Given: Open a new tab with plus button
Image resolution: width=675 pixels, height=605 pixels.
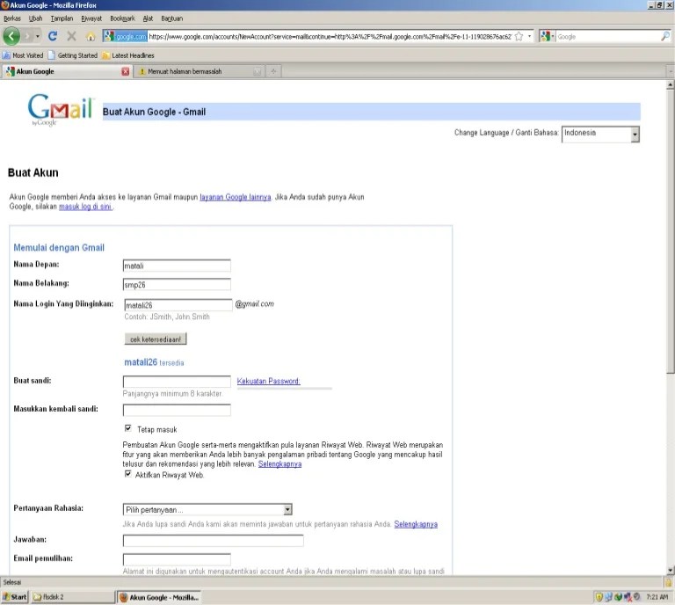Looking at the screenshot, I should [x=273, y=71].
